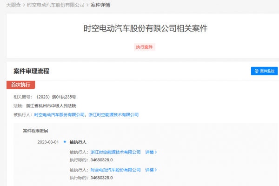
Task: Click court name 浙江省杭州市中级人民法院
Action: coord(51,106)
